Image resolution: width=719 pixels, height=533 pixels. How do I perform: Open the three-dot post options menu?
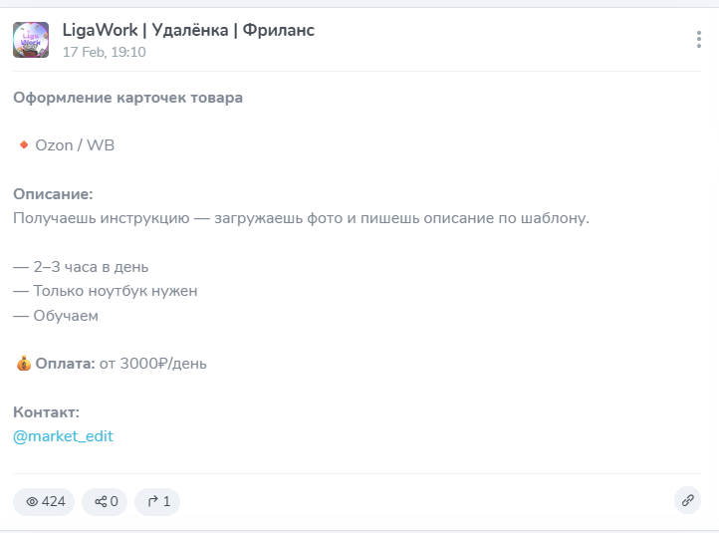tap(698, 40)
